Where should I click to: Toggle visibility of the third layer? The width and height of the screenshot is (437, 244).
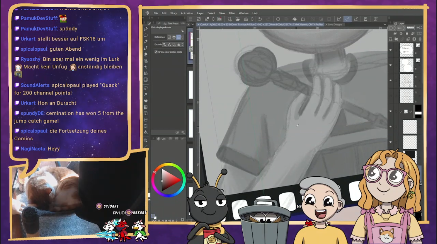coord(390,80)
